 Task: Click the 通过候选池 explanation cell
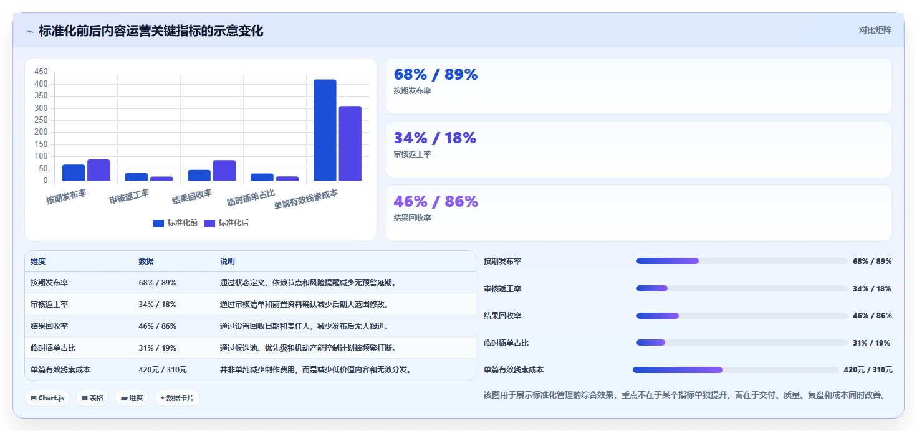(x=310, y=348)
